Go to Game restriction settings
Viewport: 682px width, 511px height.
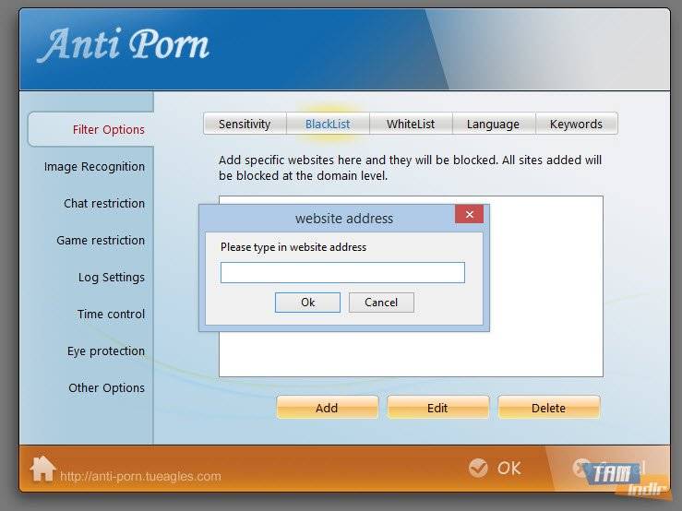[101, 241]
